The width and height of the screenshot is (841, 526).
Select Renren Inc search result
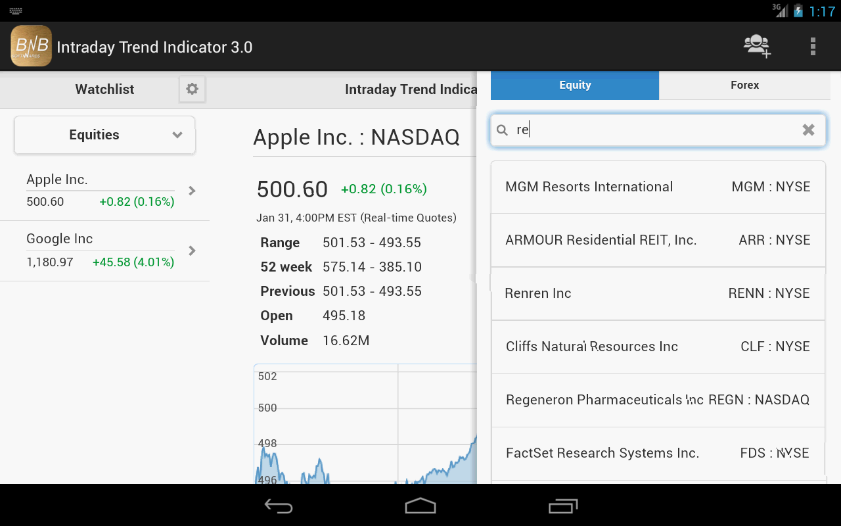tap(658, 293)
